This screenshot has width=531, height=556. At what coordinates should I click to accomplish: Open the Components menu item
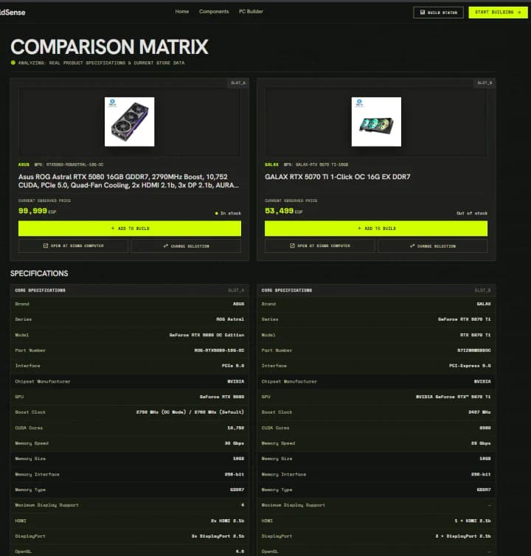tap(214, 12)
